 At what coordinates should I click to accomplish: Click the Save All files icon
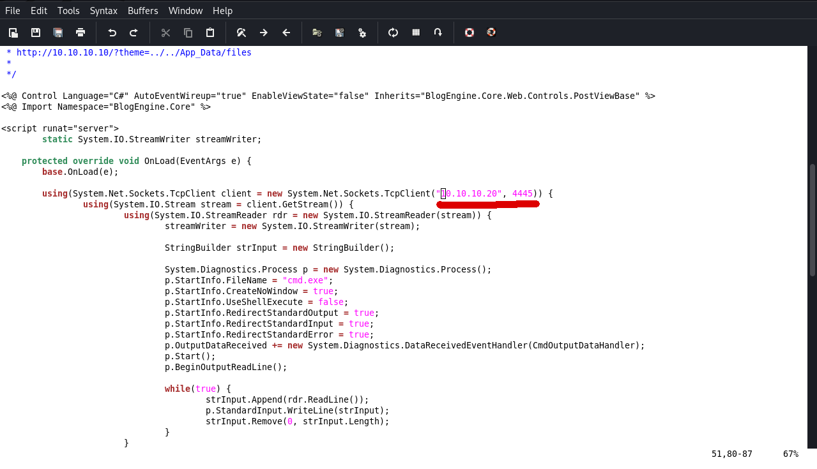click(57, 33)
